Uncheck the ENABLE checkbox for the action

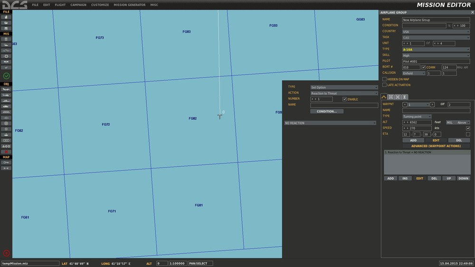344,99
